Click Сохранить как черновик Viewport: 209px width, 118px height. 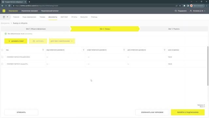[152, 112]
